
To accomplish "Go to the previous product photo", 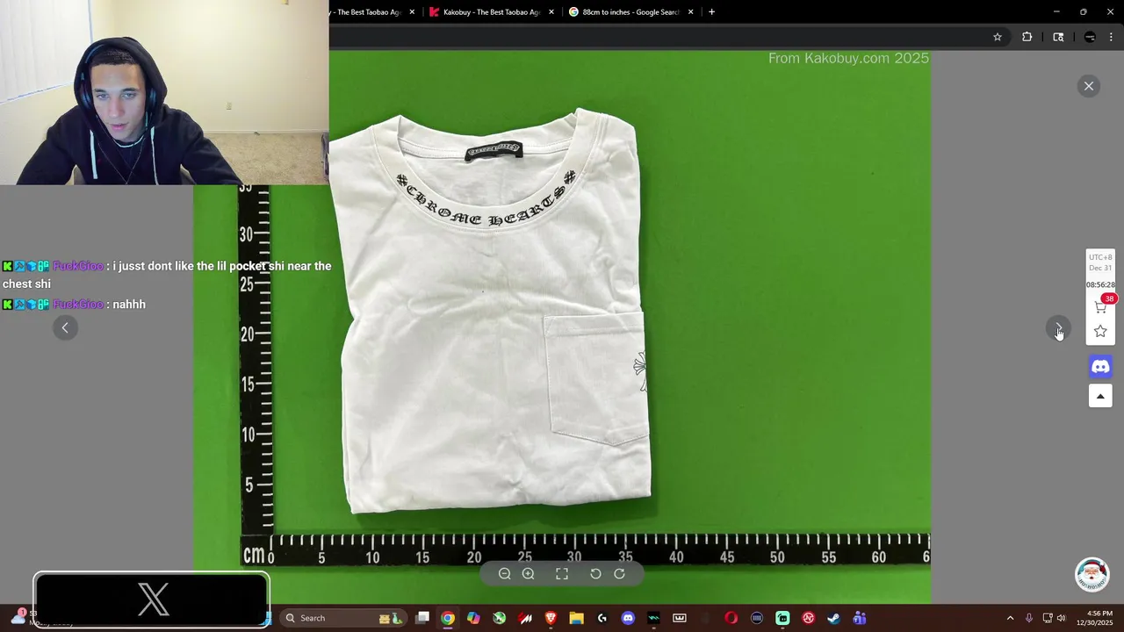I will click(x=65, y=327).
